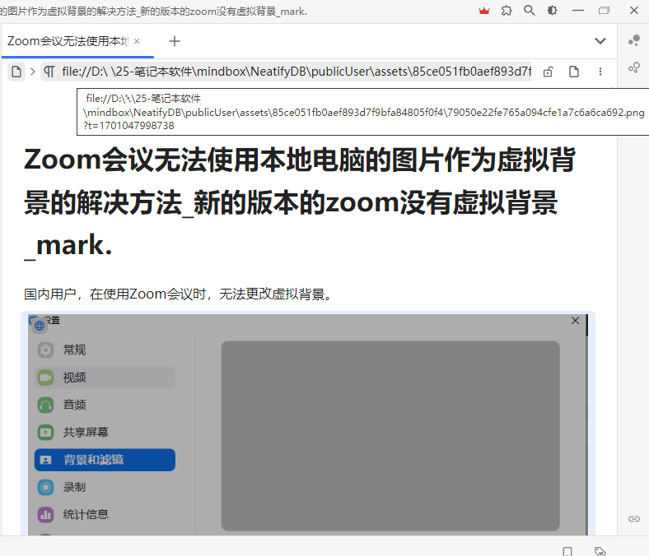Click the tag icon in bottom bar

600,551
